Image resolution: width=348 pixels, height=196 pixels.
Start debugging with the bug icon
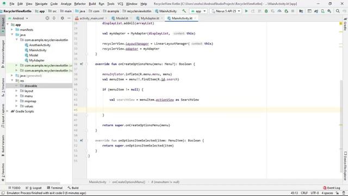click(266, 11)
